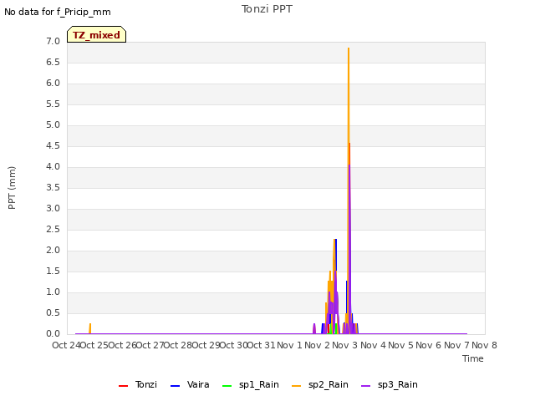Select the TZ_mixed annotation label

coord(97,34)
